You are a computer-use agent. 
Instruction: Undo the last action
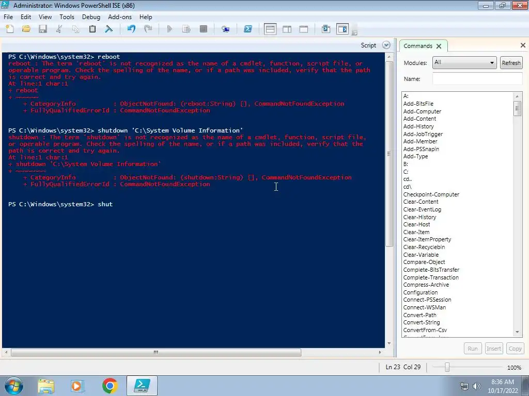[131, 29]
